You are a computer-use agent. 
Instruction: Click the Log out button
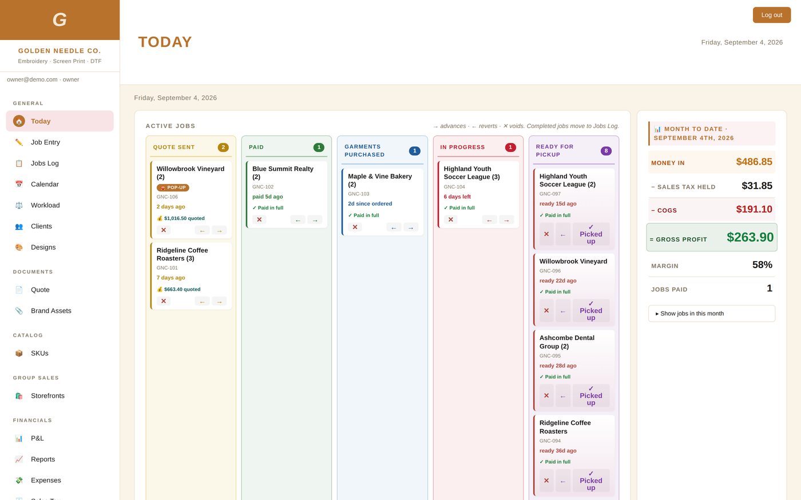(772, 15)
